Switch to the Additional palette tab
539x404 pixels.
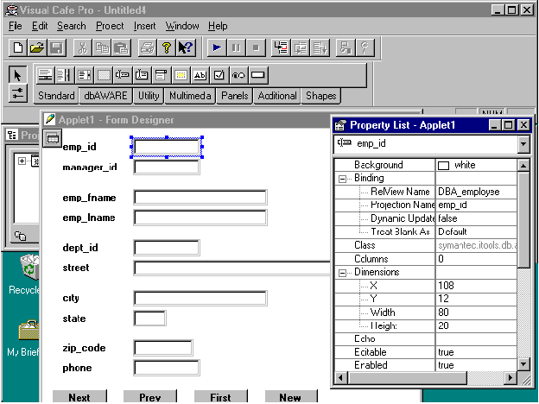pos(277,96)
